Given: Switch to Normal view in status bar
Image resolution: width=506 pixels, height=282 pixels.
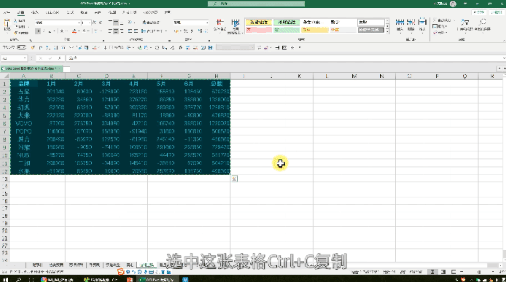Looking at the screenshot, I should (x=432, y=272).
